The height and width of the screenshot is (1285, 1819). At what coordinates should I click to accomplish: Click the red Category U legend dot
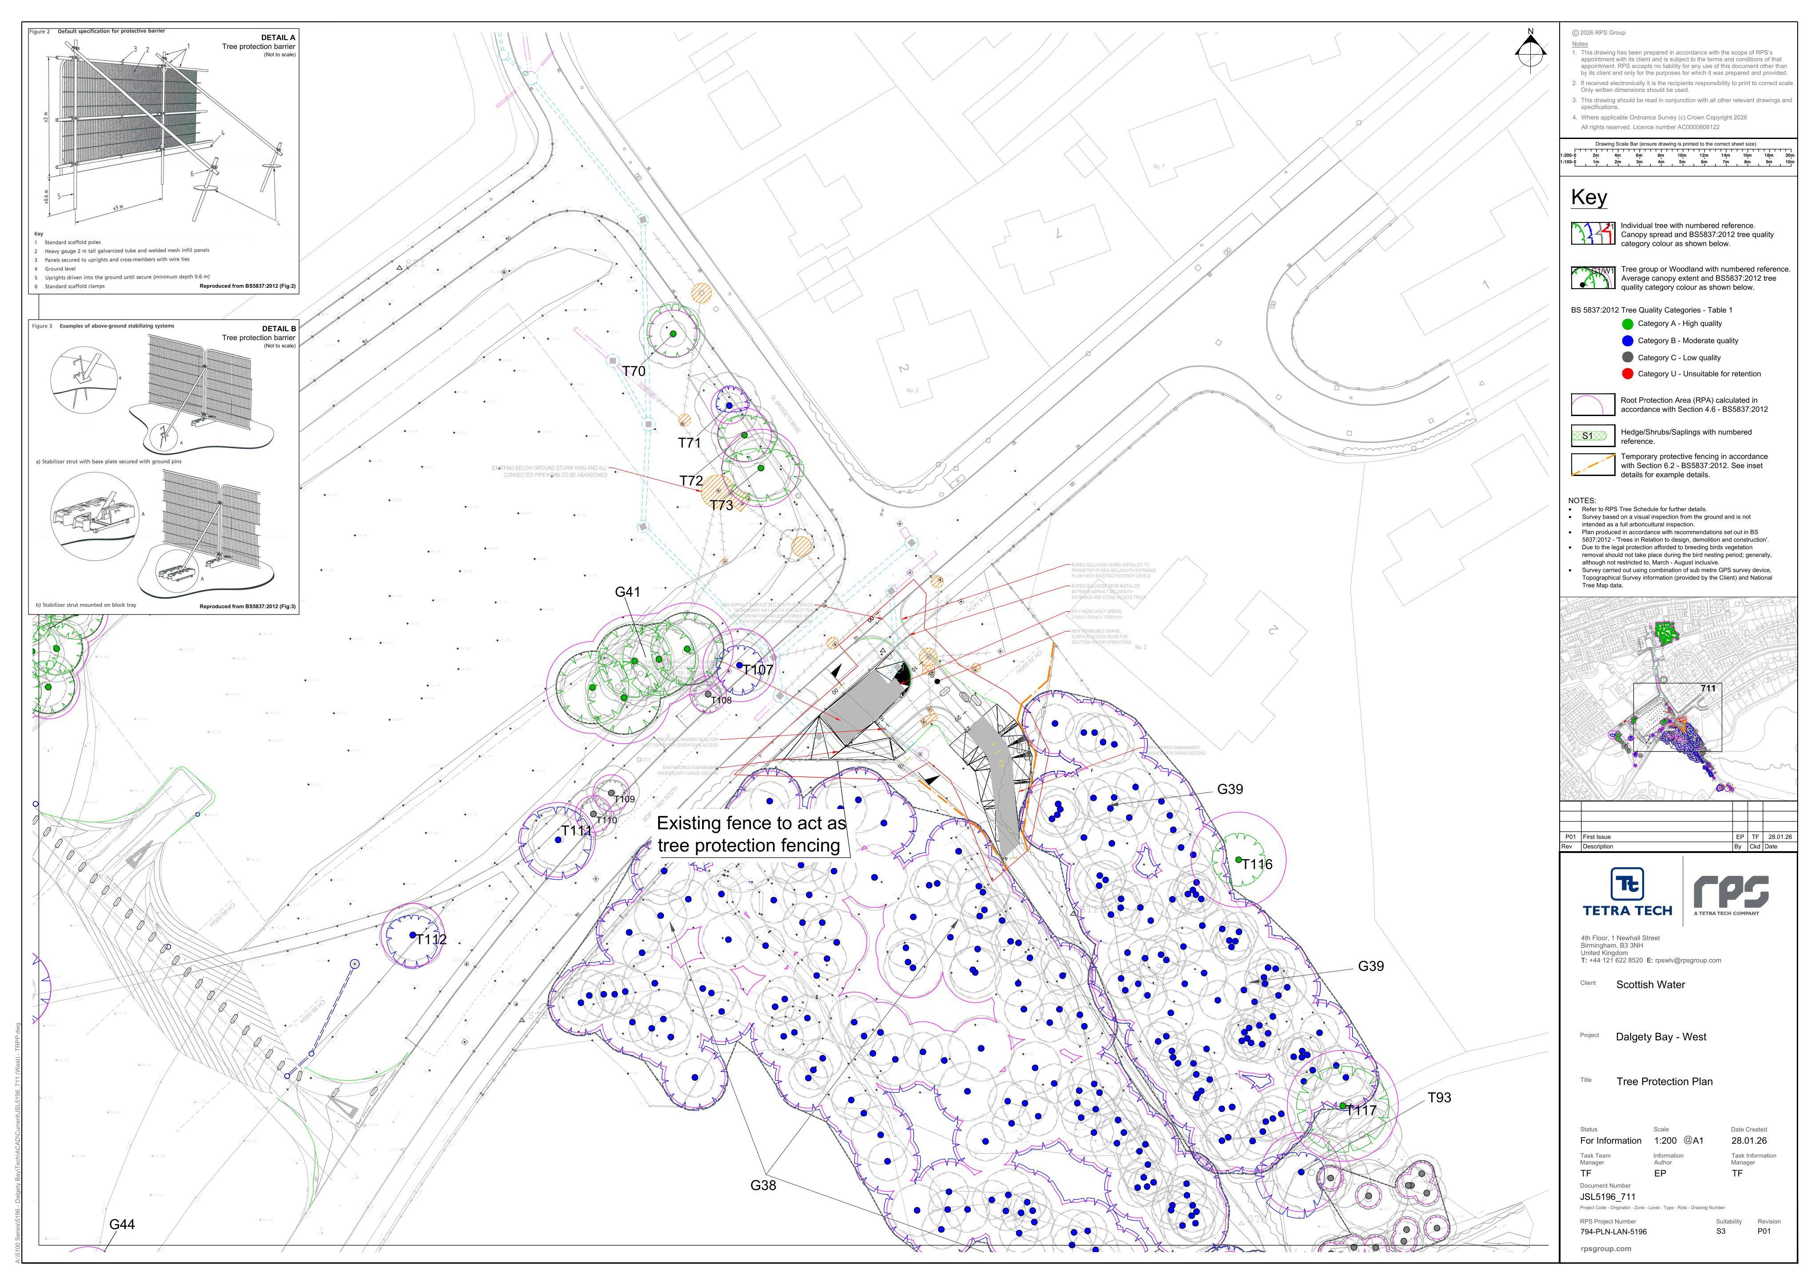1627,374
